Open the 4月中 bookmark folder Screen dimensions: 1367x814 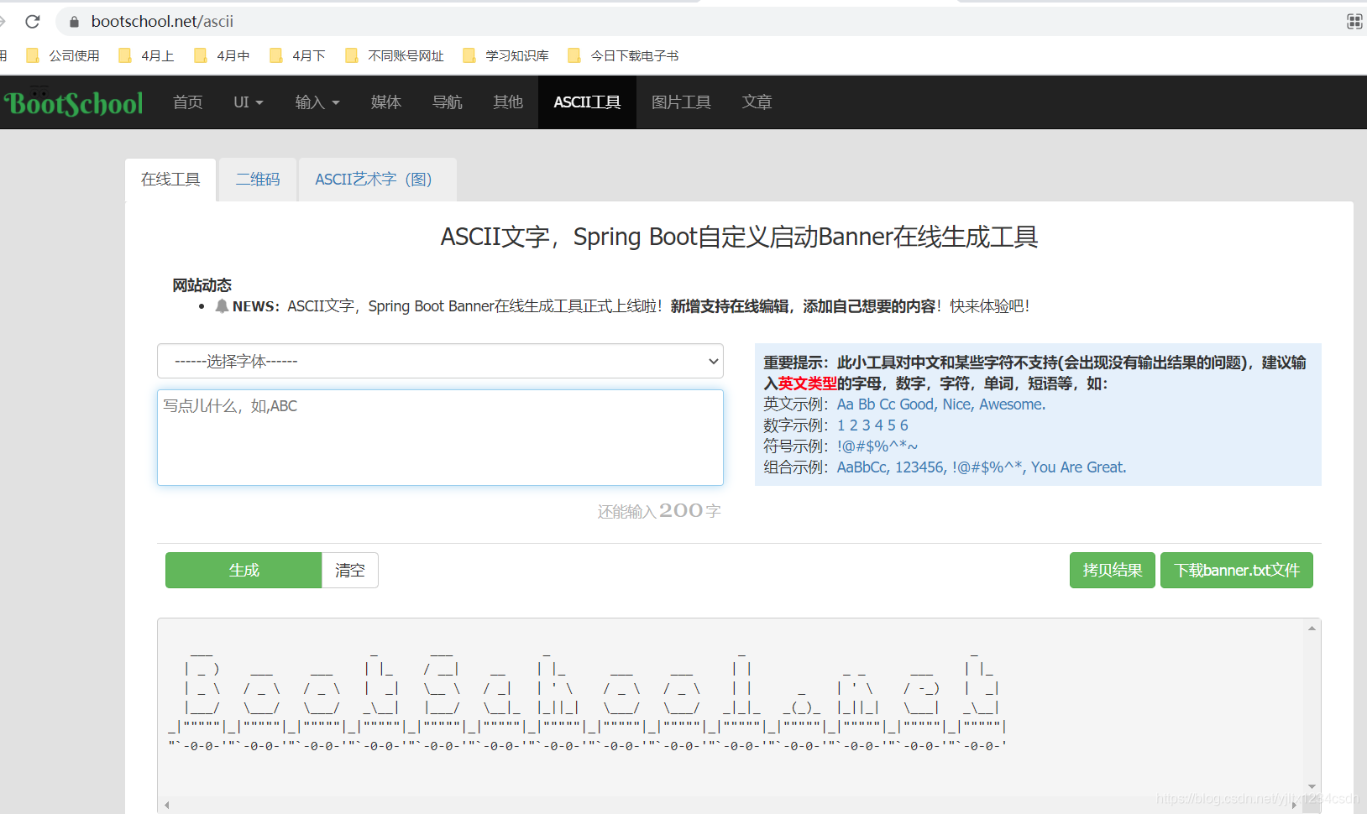tap(223, 55)
